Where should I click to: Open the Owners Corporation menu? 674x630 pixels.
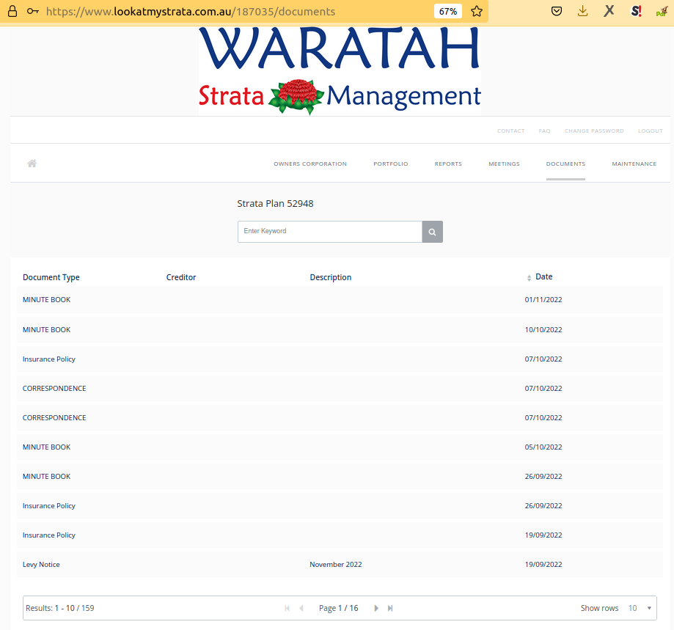[309, 164]
